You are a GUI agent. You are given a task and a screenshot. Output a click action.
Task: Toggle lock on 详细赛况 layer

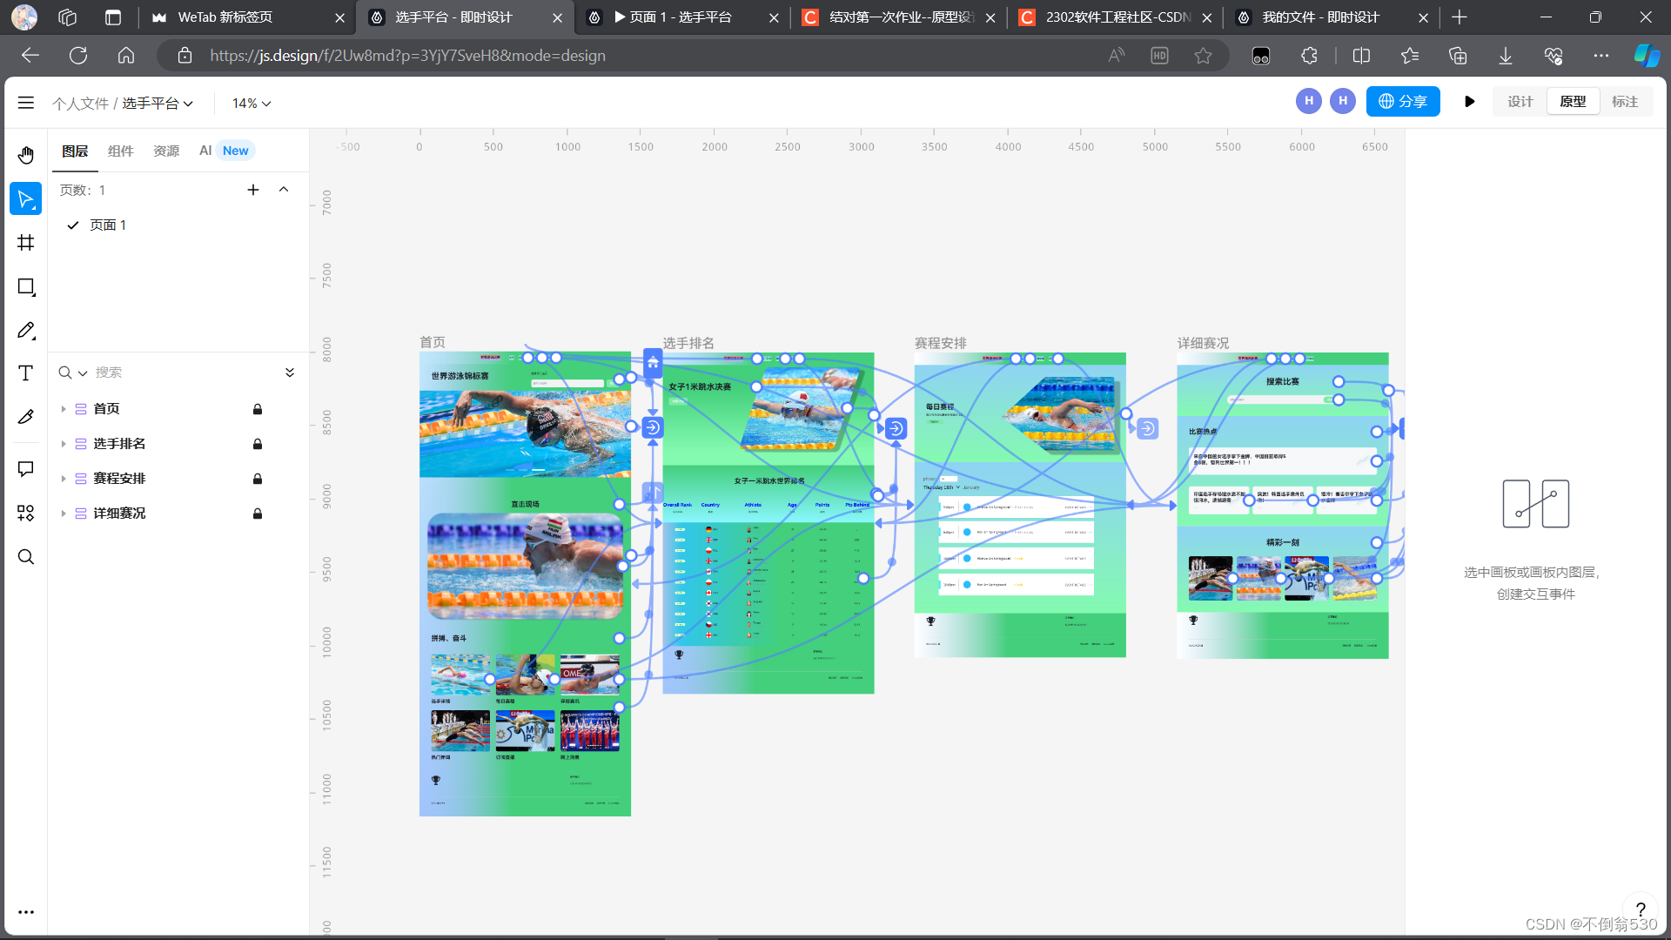click(258, 514)
